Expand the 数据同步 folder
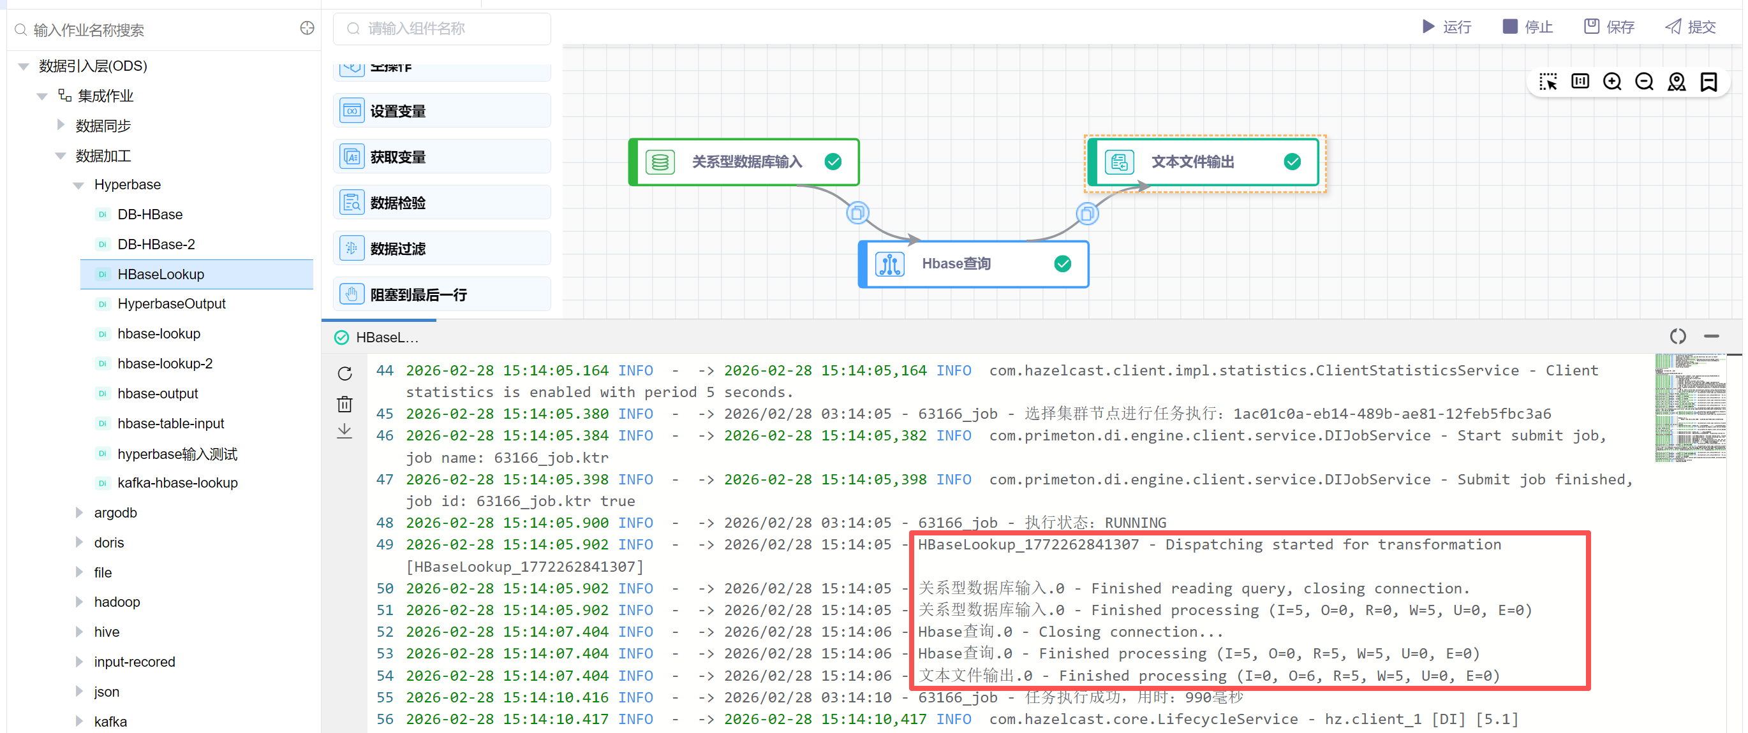The width and height of the screenshot is (1748, 733). coord(61,126)
